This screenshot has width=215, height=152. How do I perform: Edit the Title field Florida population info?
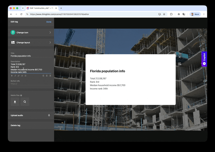[31, 56]
